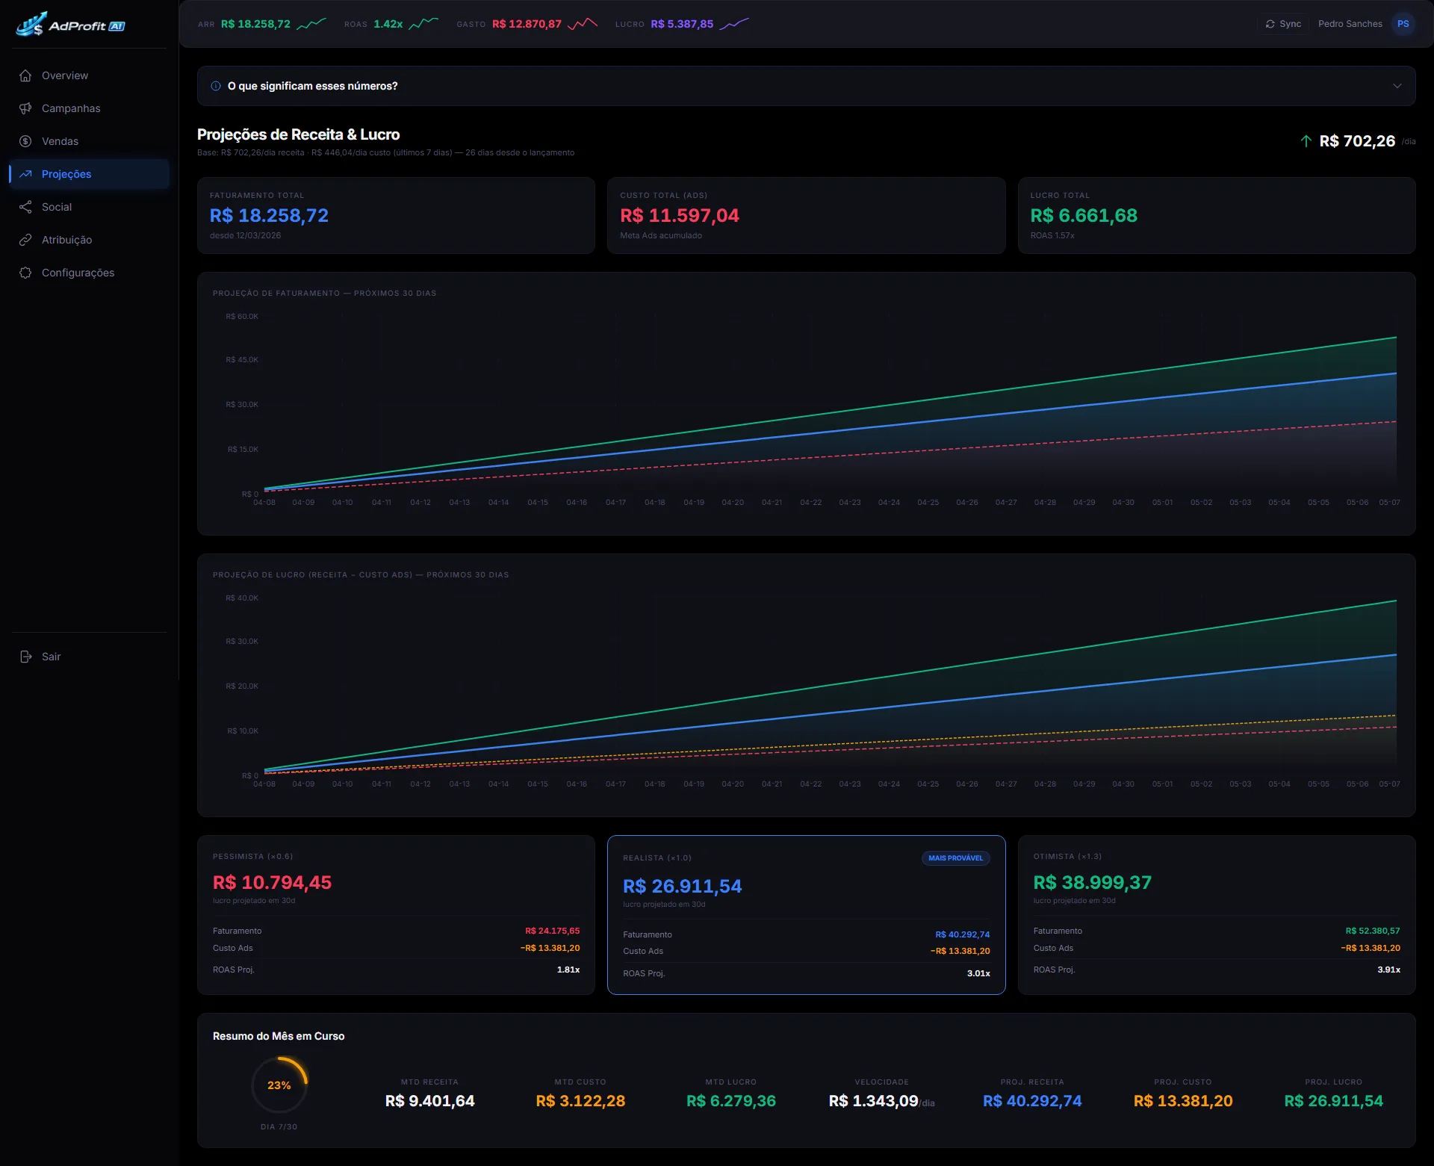
Task: Click the Sair logout icon
Action: pyautogui.click(x=25, y=657)
